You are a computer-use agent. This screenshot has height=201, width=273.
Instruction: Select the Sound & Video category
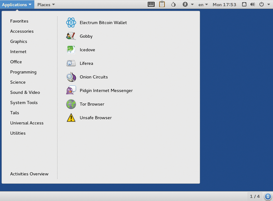point(25,92)
